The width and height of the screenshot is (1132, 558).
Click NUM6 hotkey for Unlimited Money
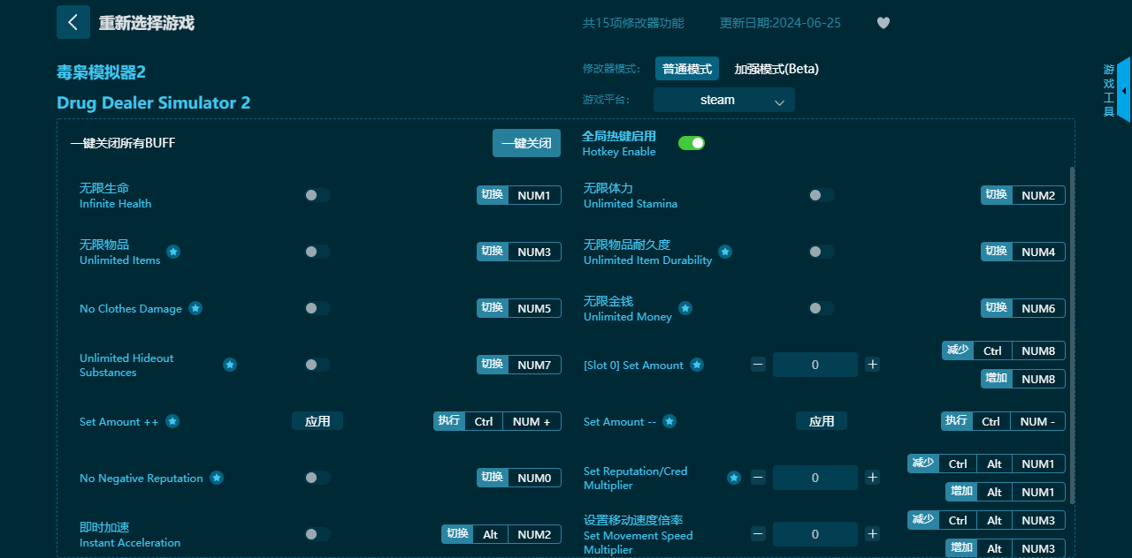point(1023,308)
